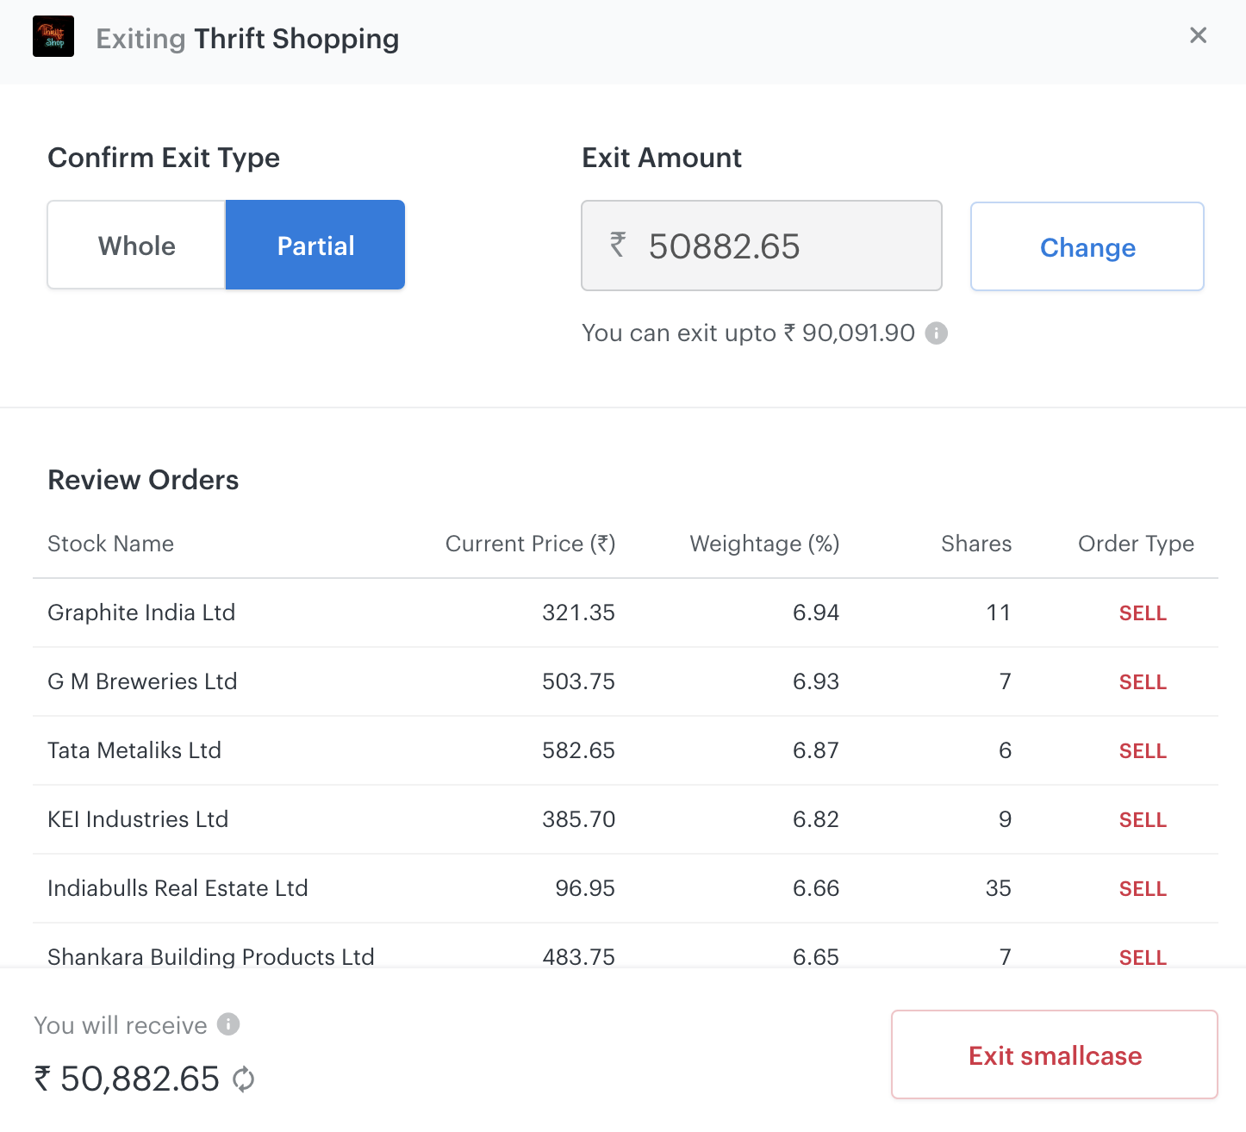Click the Weightage (%) column header
Image resolution: width=1246 pixels, height=1132 pixels.
click(x=764, y=544)
